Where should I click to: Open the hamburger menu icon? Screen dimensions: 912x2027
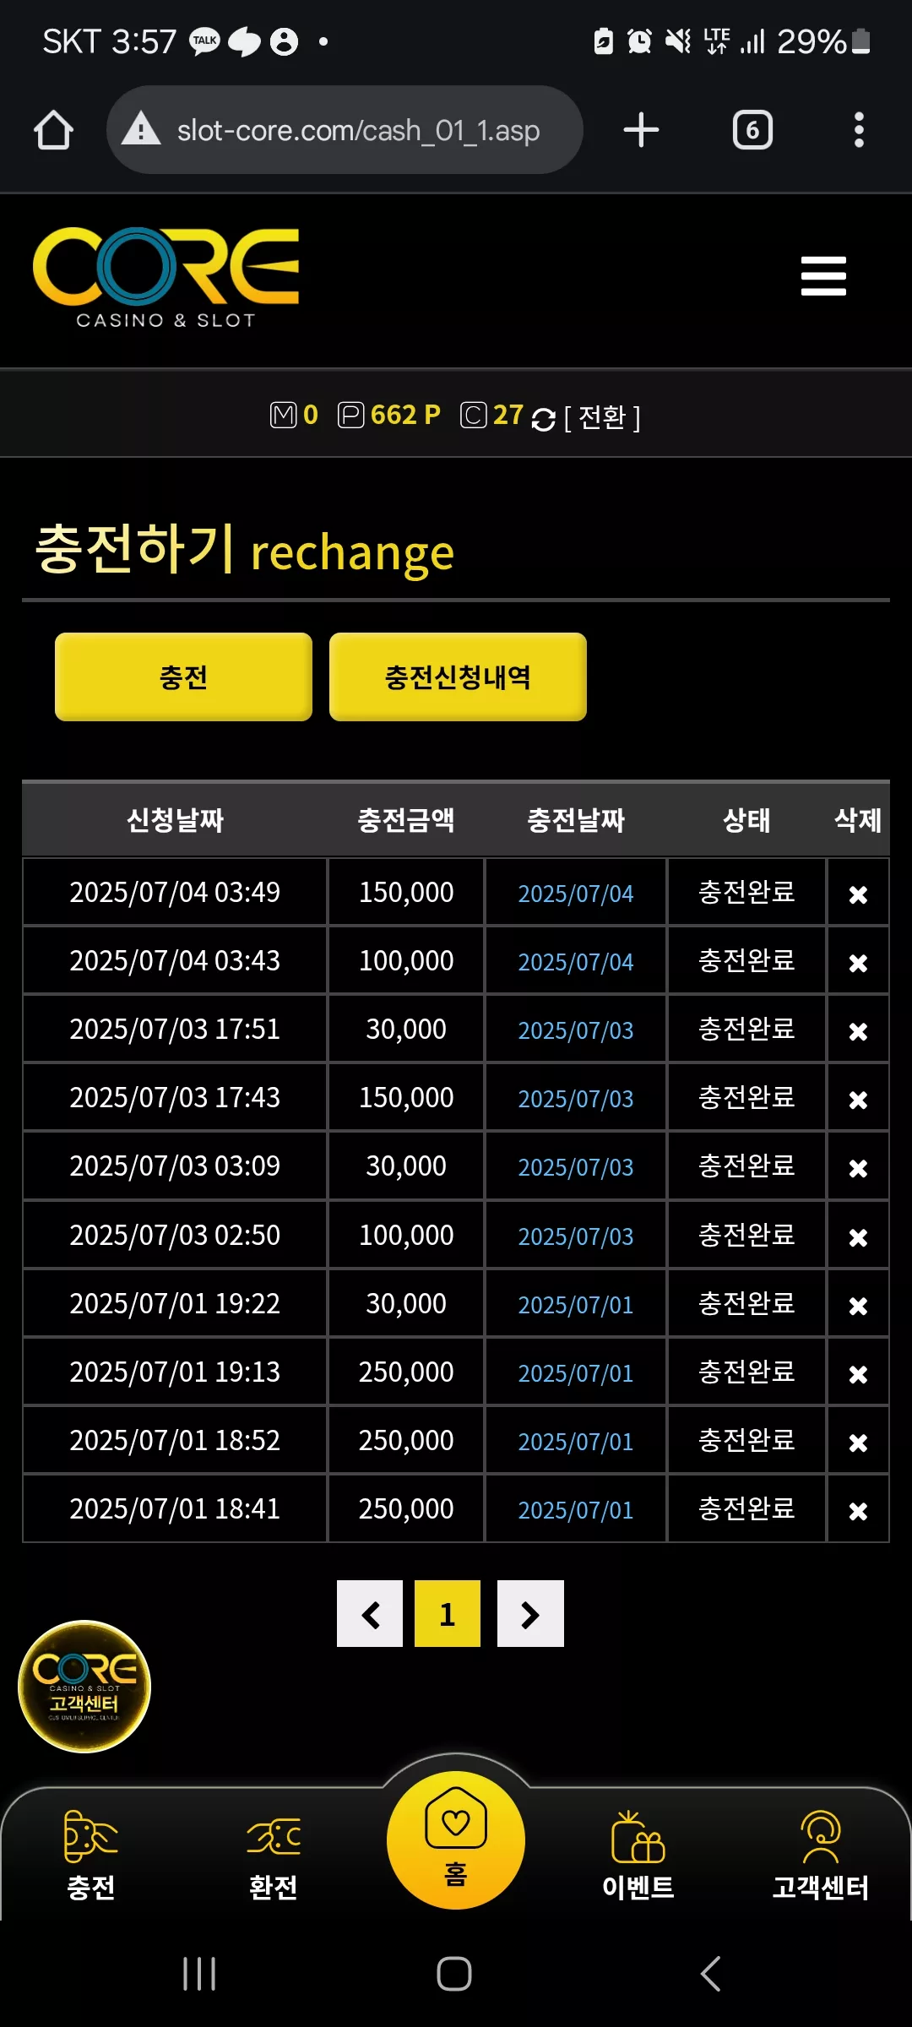tap(823, 276)
